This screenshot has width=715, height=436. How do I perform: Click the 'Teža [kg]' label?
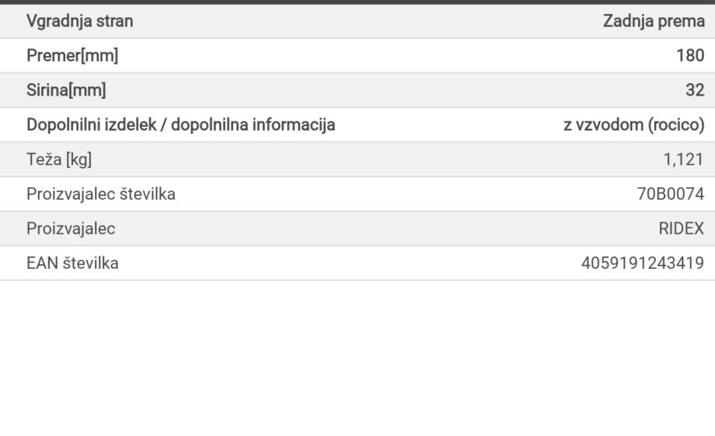click(59, 159)
